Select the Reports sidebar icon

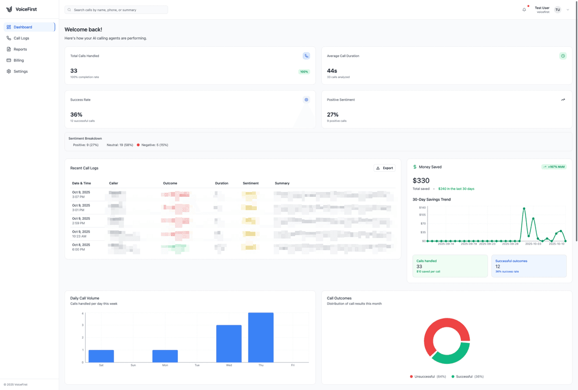pyautogui.click(x=9, y=49)
